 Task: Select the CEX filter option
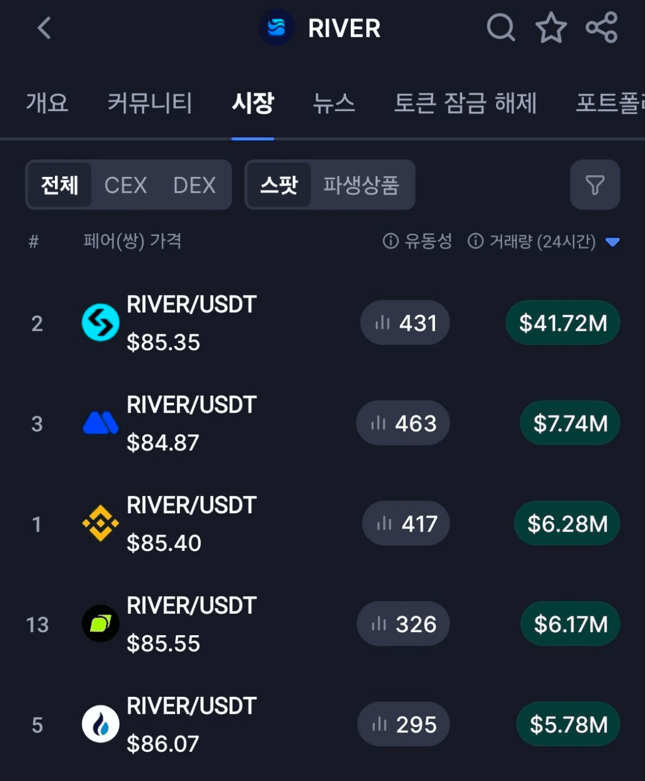click(x=125, y=185)
